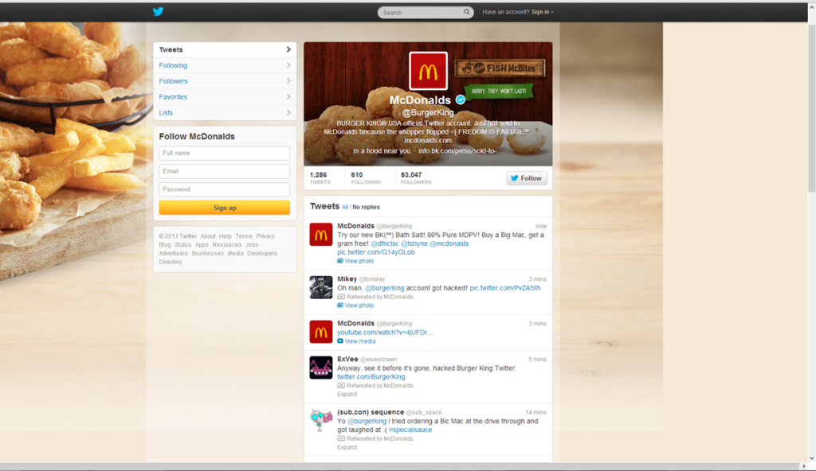This screenshot has width=816, height=471.
Task: Open the 83,047 Followers stat
Action: [x=416, y=177]
